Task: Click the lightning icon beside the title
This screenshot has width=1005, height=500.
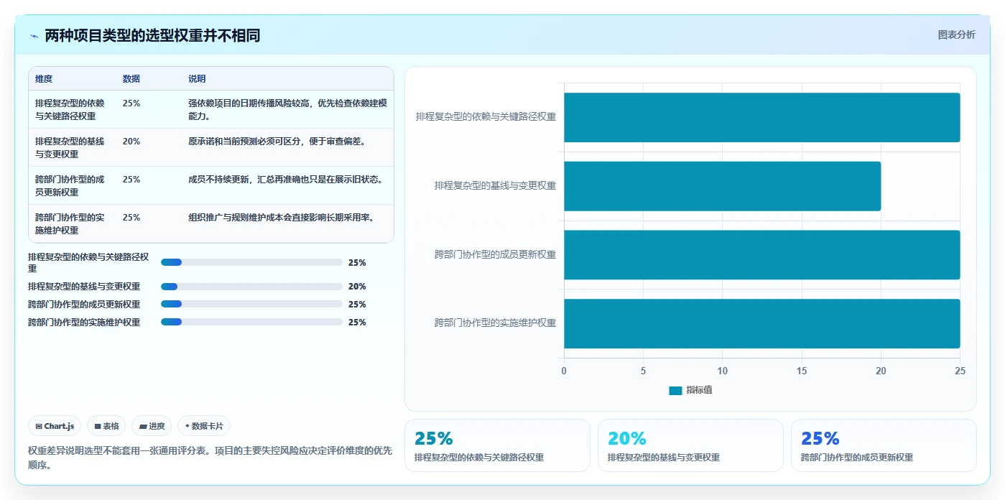Action: 34,36
